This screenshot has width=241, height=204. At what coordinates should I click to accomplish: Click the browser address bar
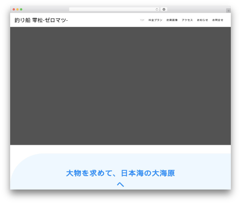click(114, 9)
